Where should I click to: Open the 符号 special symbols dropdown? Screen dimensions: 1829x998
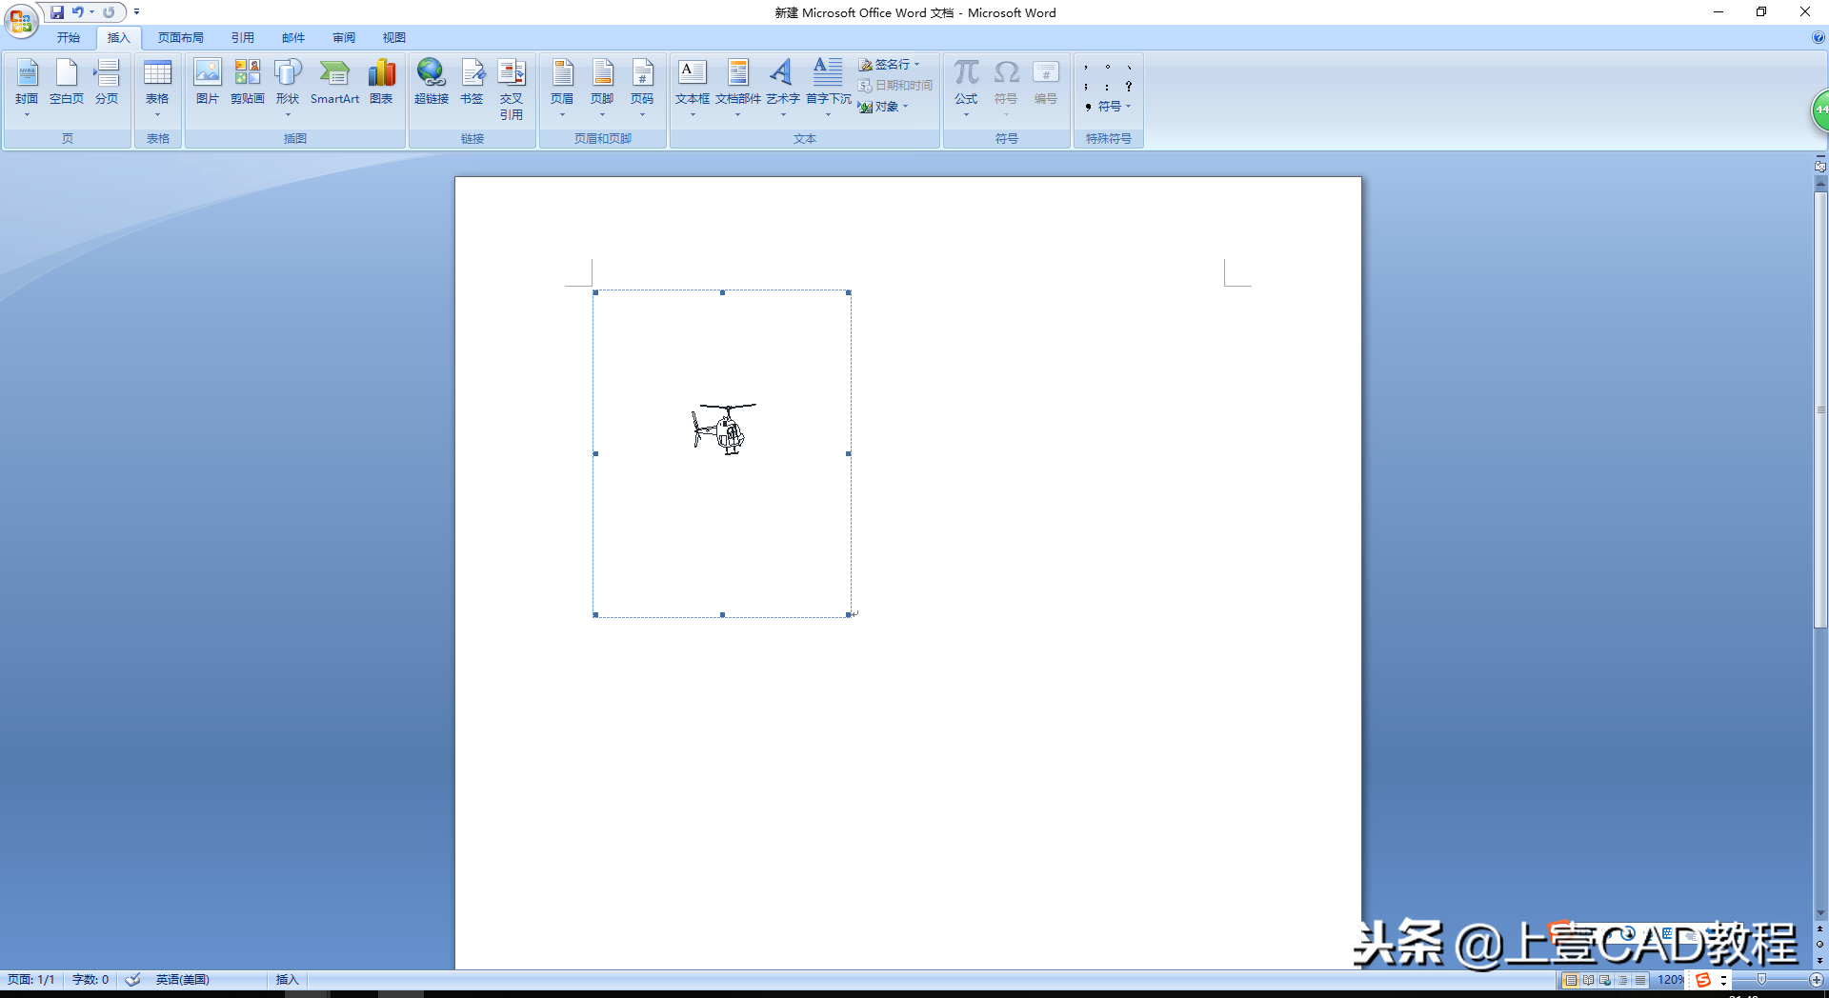click(1109, 107)
